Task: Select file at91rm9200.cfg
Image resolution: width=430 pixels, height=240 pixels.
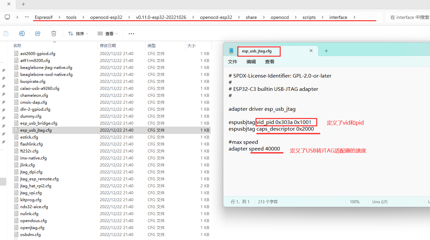Action: [35, 60]
